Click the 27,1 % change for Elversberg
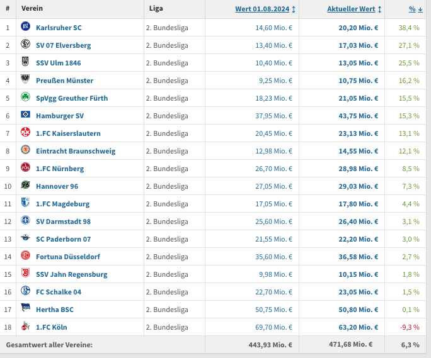 click(409, 45)
